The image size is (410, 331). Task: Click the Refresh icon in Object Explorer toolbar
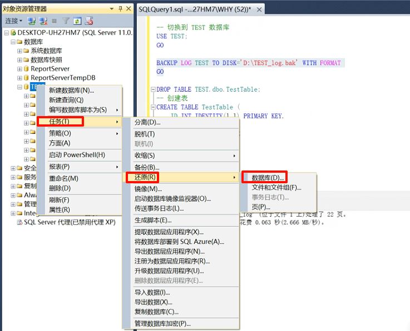(x=76, y=21)
